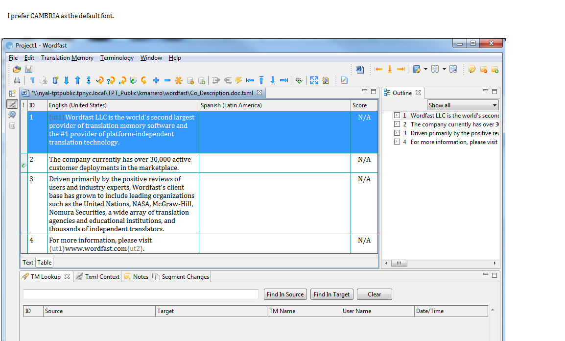The height and width of the screenshot is (341, 565).
Task: Click the save floppy disk icon
Action: click(29, 70)
